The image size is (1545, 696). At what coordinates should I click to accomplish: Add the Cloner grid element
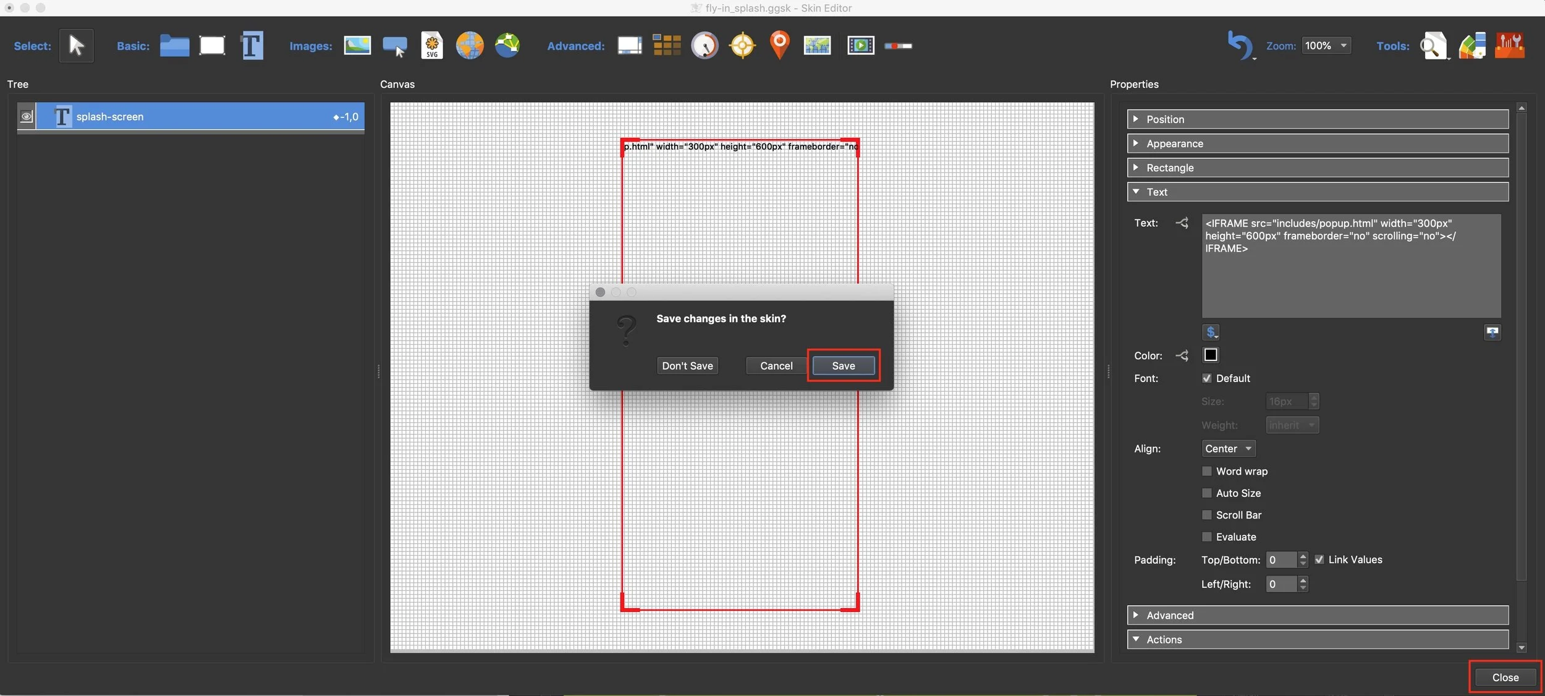pos(667,45)
